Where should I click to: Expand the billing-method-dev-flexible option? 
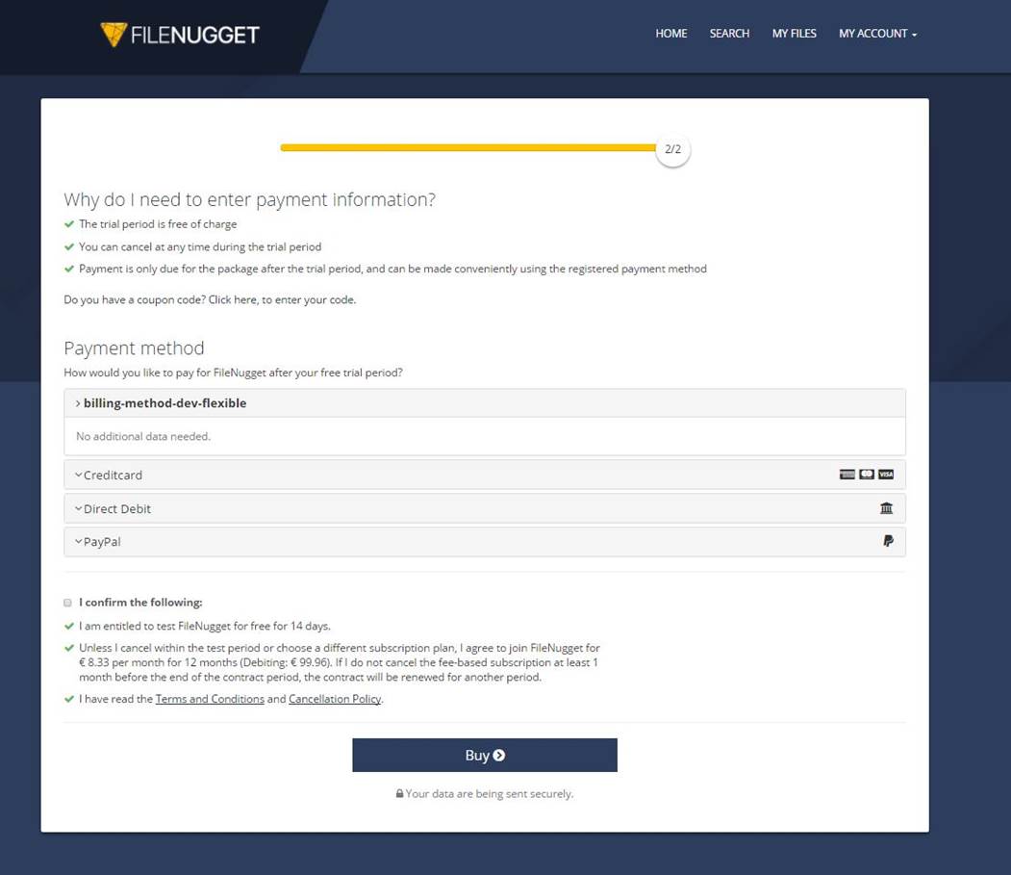[484, 403]
